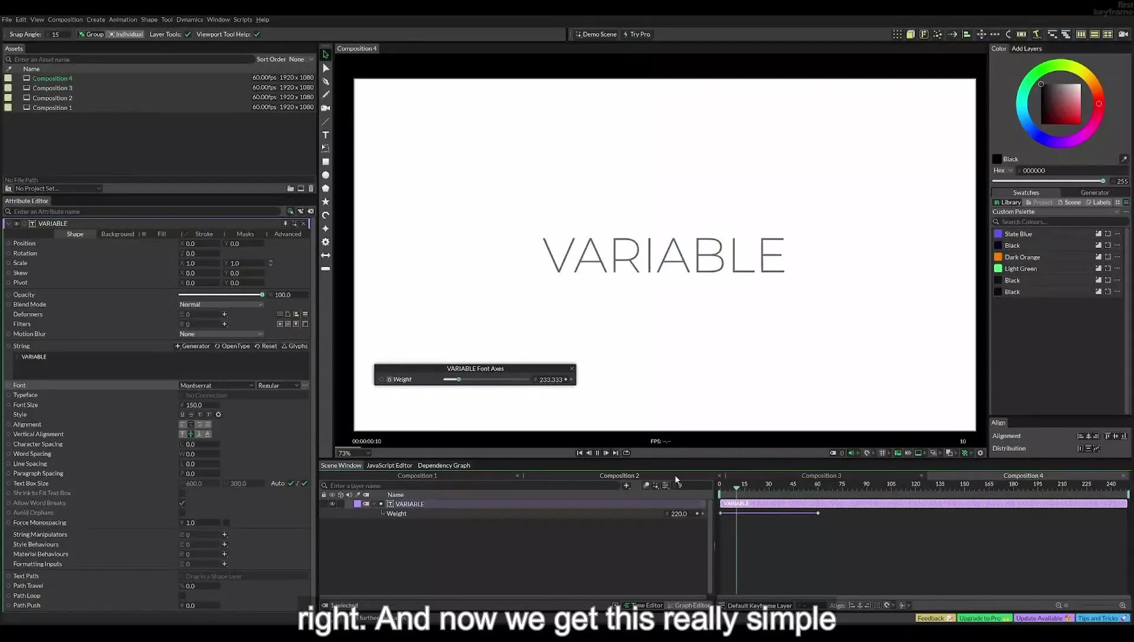Create a grid distribution from top toolbar
Viewport: 1134px width, 642px height.
pos(897,34)
